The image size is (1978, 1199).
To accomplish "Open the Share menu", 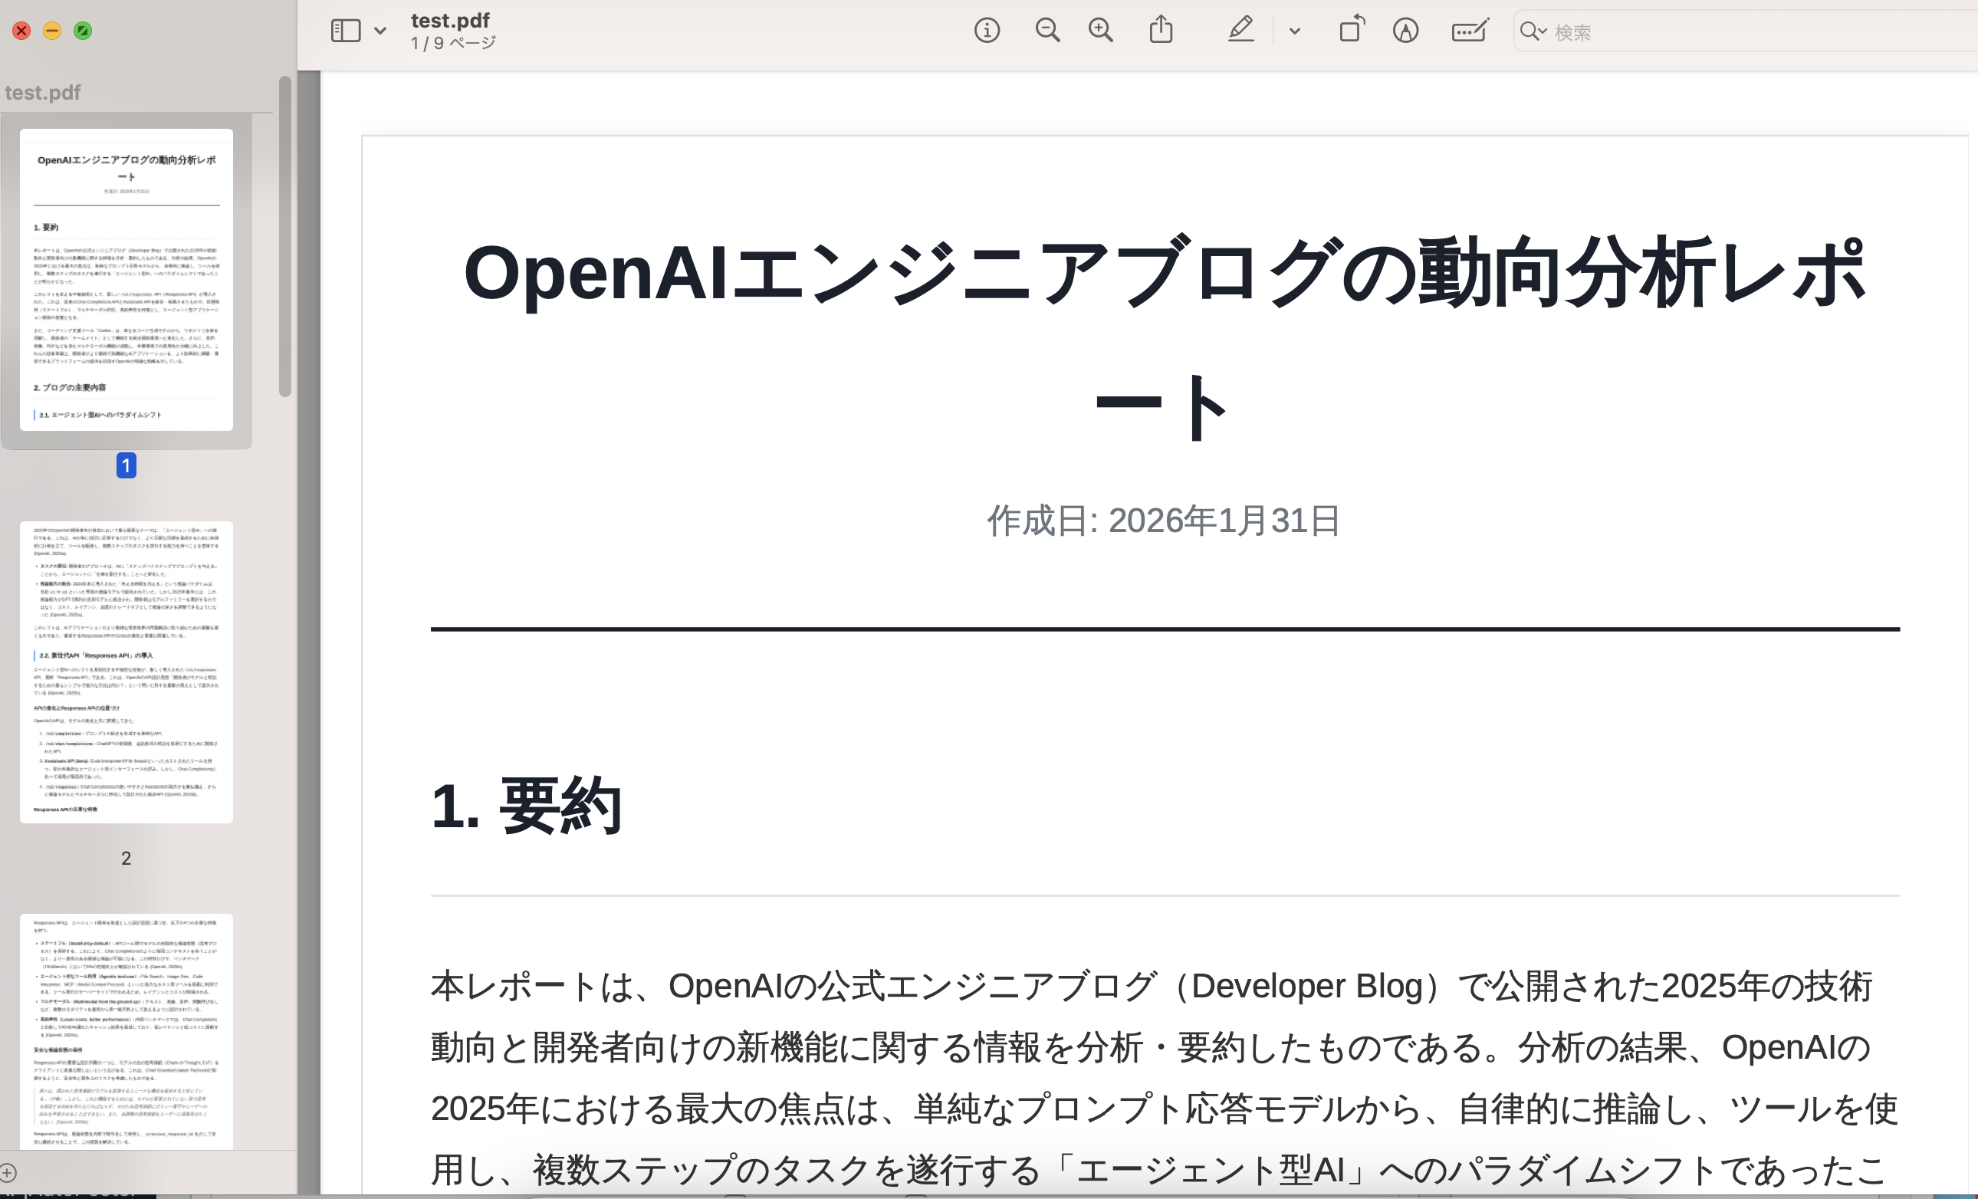I will tap(1161, 31).
